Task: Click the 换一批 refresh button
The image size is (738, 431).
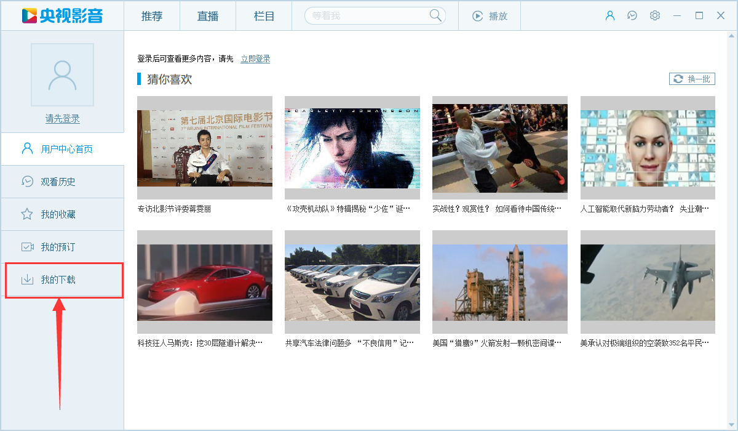Action: [692, 79]
